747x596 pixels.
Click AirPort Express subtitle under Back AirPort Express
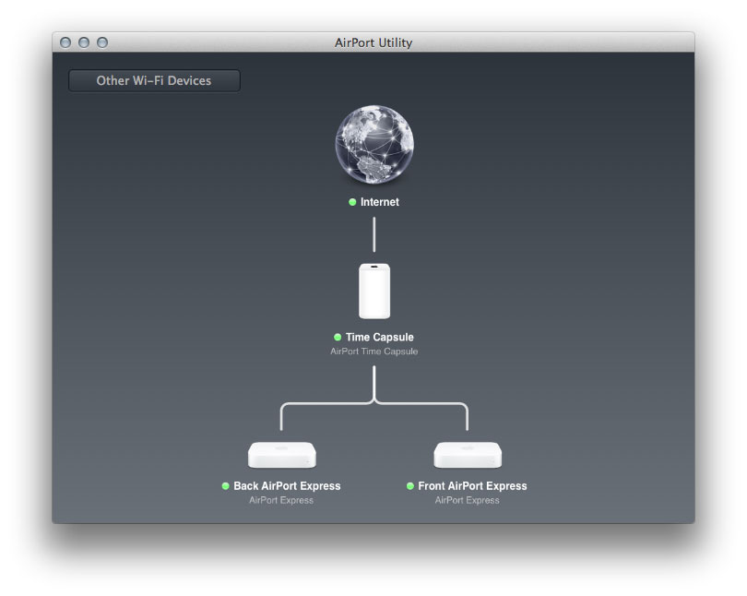[281, 500]
